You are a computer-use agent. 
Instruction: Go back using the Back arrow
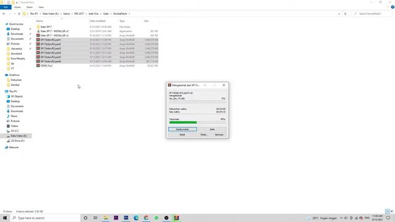pos(4,14)
